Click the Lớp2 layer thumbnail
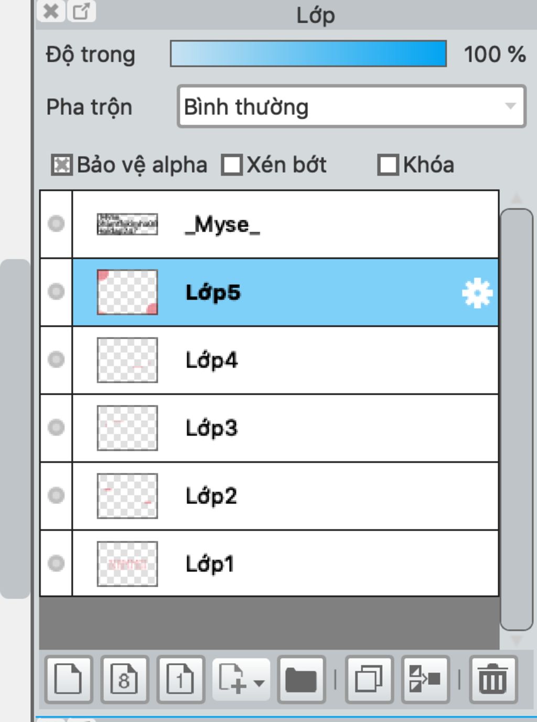 (127, 496)
